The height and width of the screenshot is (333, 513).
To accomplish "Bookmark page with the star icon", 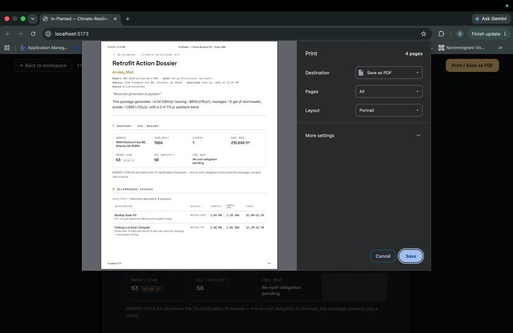I will coord(424,34).
